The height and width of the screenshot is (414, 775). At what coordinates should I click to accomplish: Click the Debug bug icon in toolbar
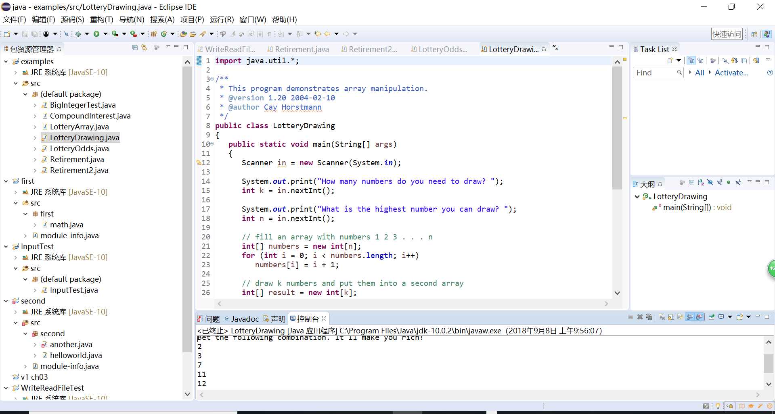pos(78,34)
